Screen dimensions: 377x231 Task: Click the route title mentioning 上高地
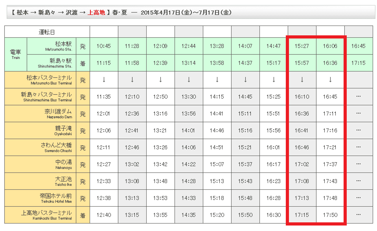click(x=121, y=12)
